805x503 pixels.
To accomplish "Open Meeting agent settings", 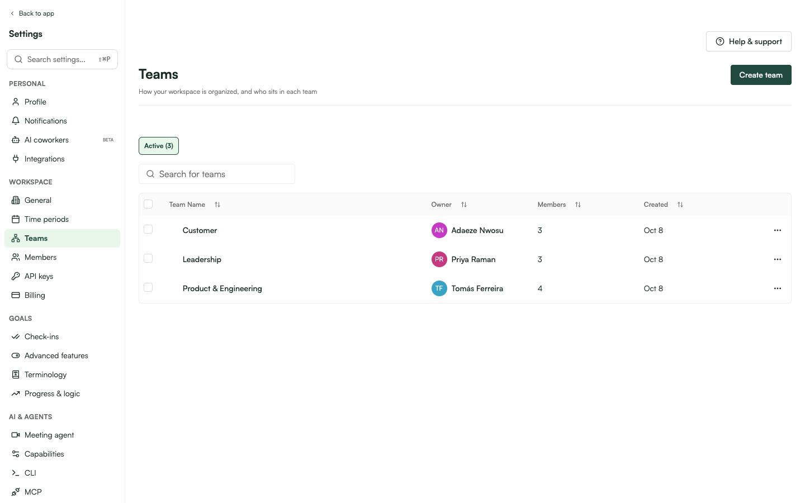I will (x=62, y=435).
